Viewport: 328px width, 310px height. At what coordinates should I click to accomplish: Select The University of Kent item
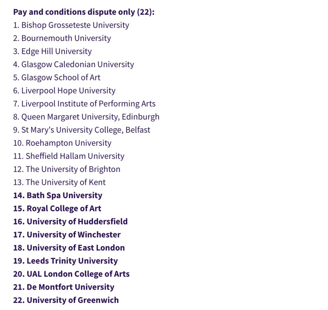pyautogui.click(x=66, y=182)
